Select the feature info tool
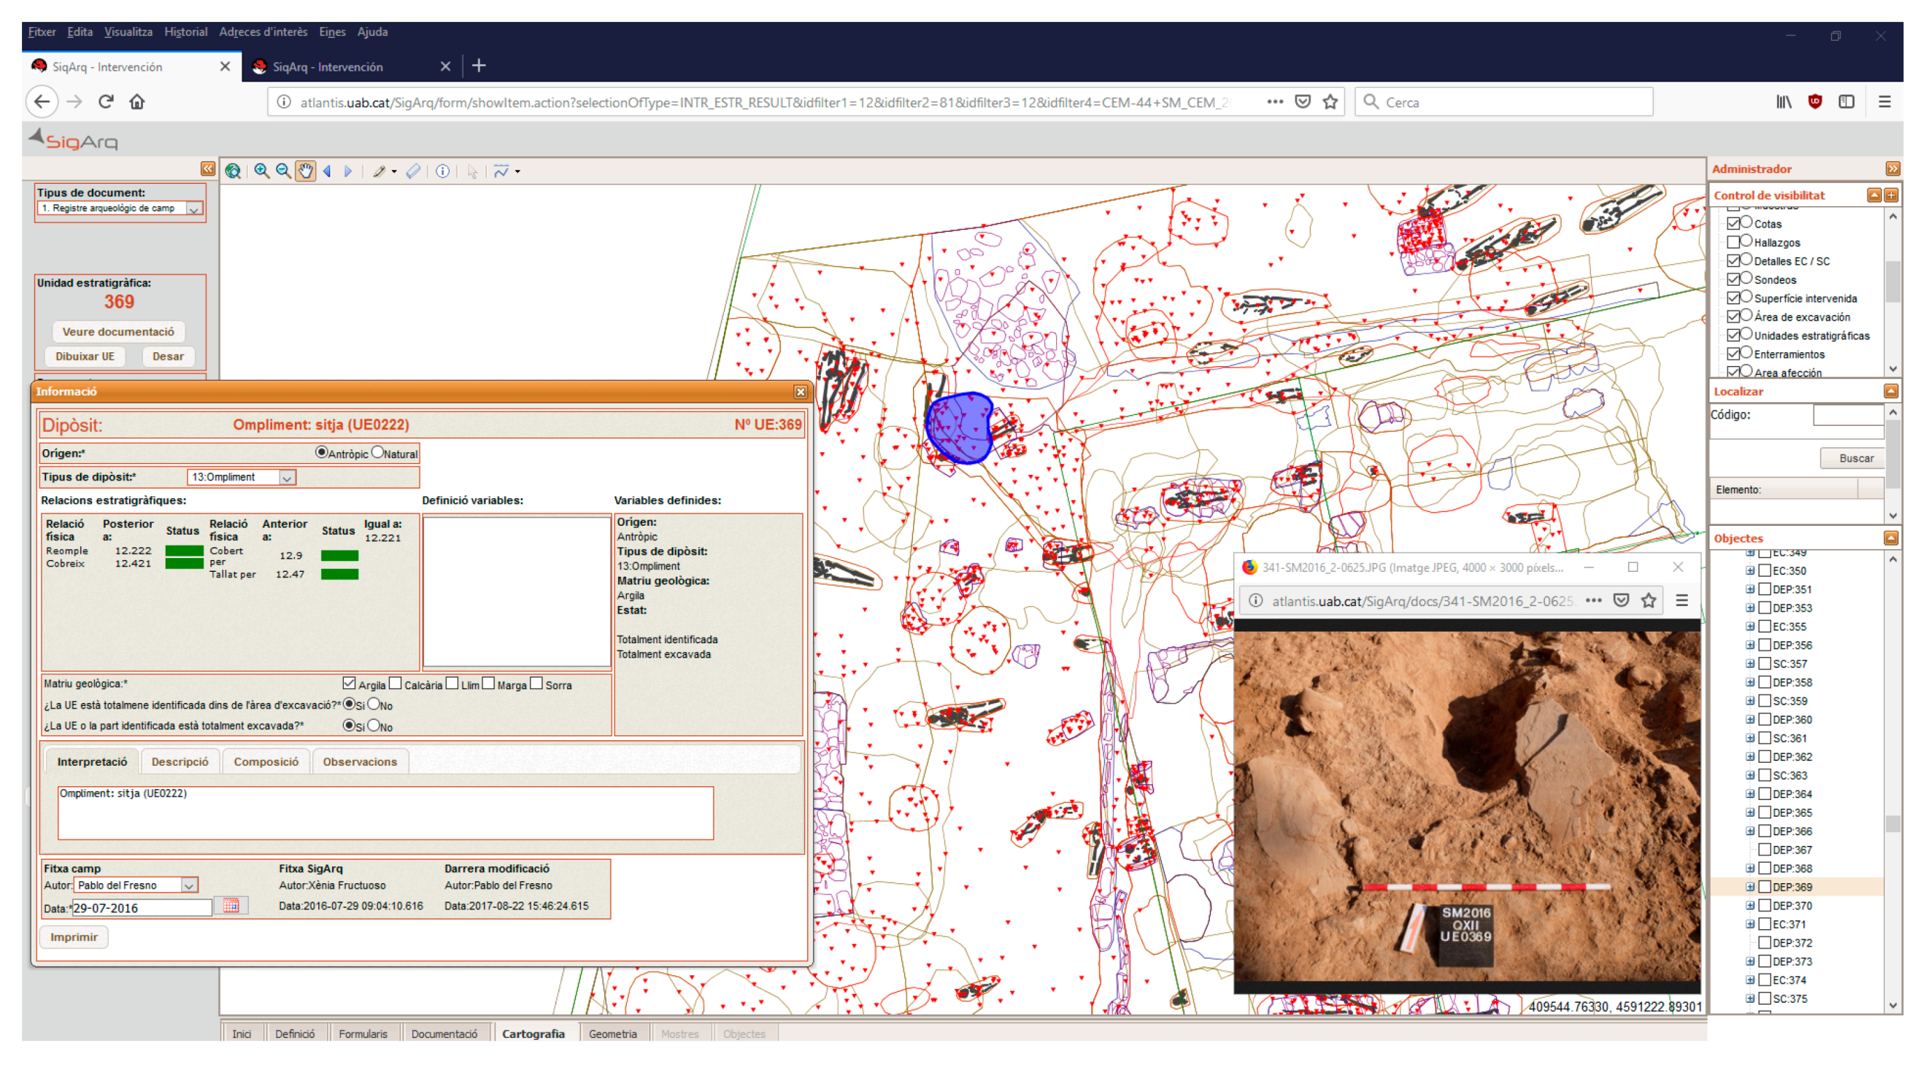The height and width of the screenshot is (1067, 1923). [443, 171]
